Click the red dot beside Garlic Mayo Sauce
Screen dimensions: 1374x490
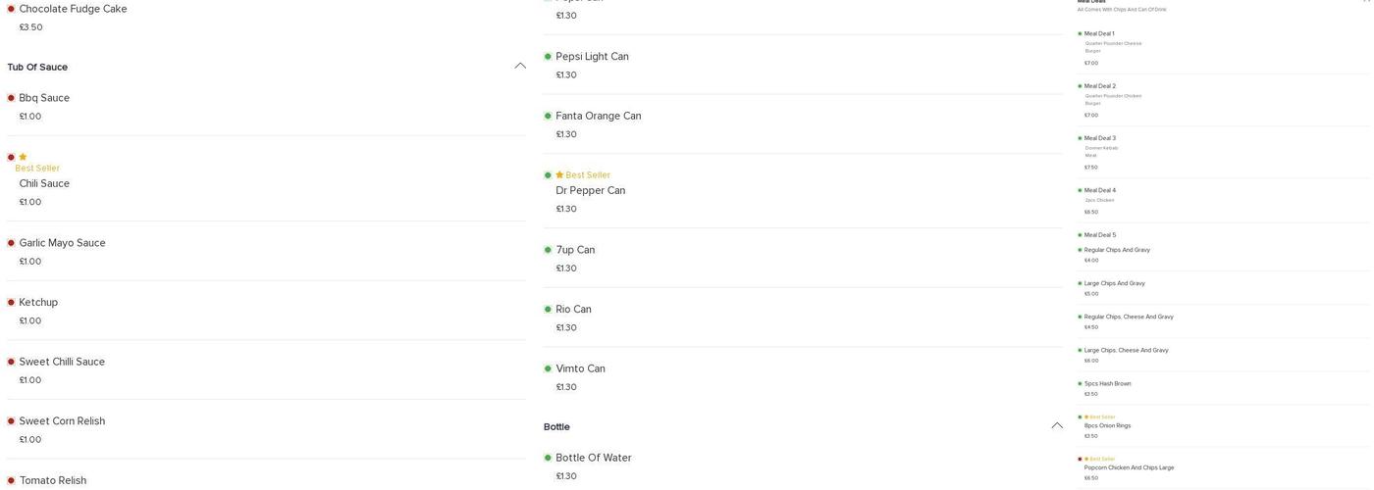11,243
